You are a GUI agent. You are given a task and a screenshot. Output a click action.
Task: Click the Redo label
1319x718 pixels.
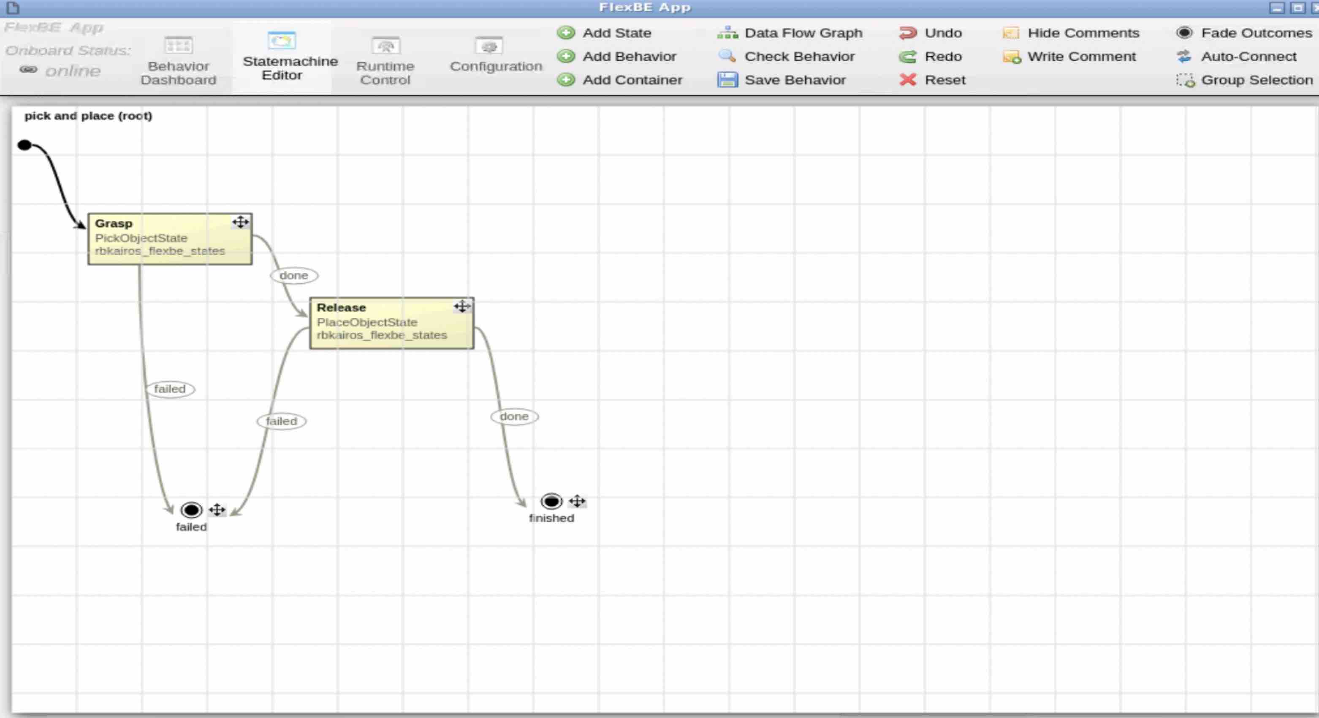[943, 56]
